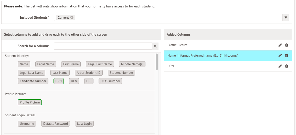This screenshot has height=135, width=296.
Task: Add the Default Password column
Action: click(56, 124)
